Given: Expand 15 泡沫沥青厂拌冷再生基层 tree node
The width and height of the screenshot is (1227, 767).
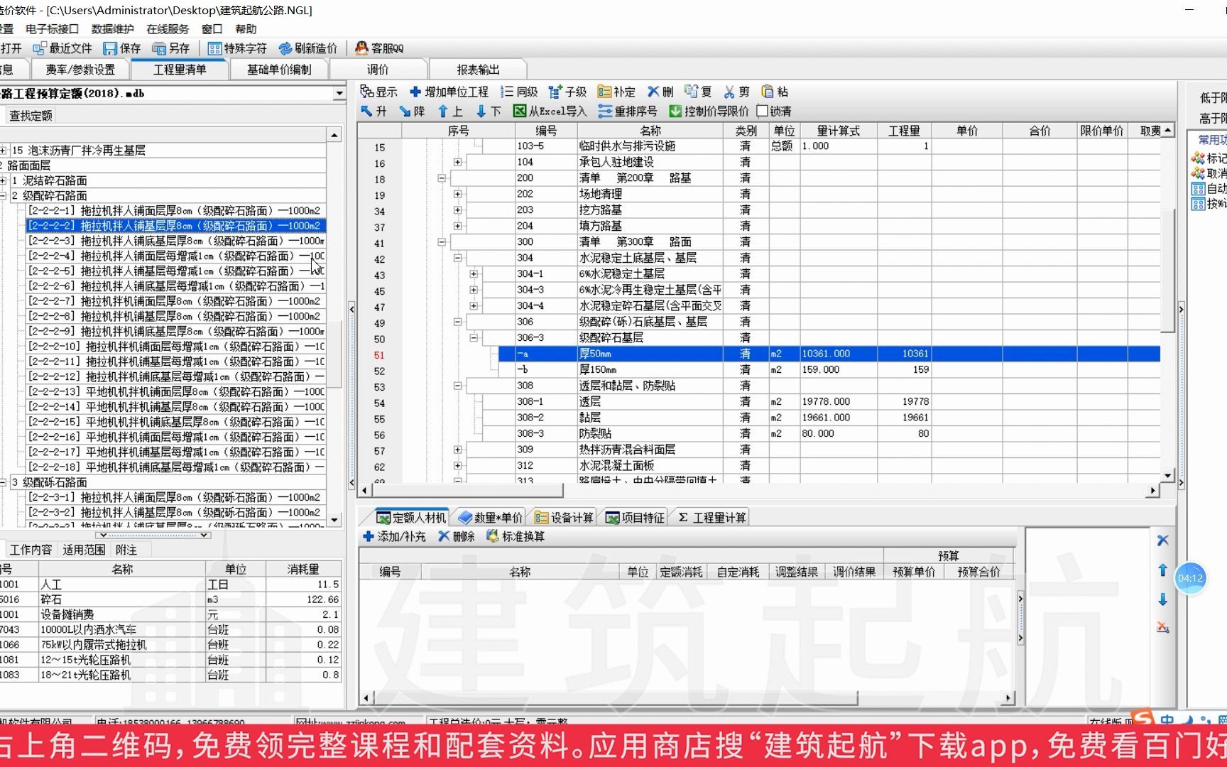Looking at the screenshot, I should tap(4, 150).
